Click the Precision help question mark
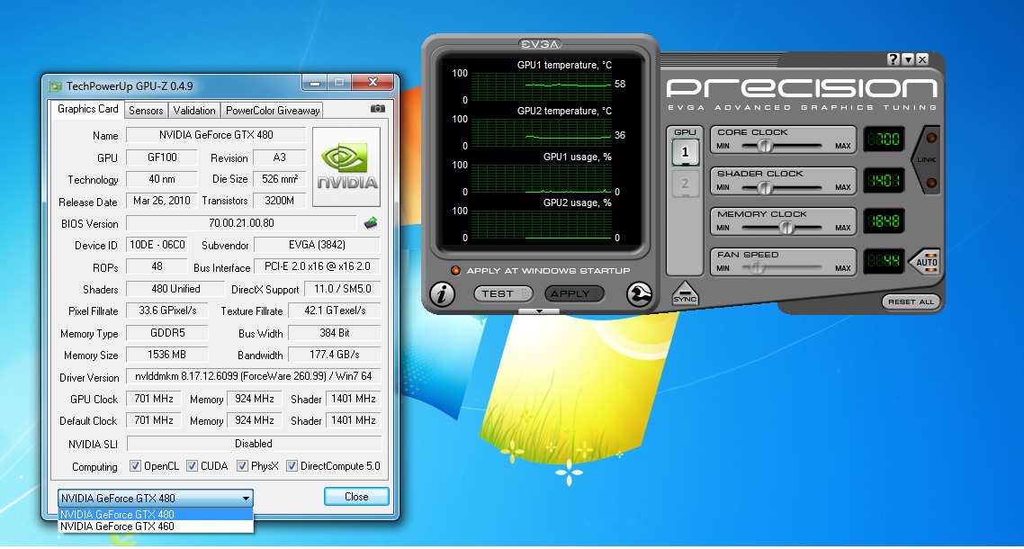 coord(894,59)
